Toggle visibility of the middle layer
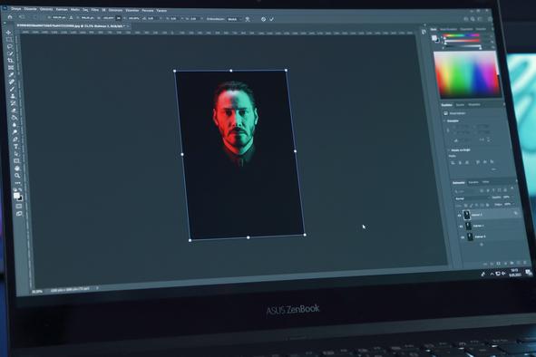Screen dimensions: 536x357 pos(461,227)
